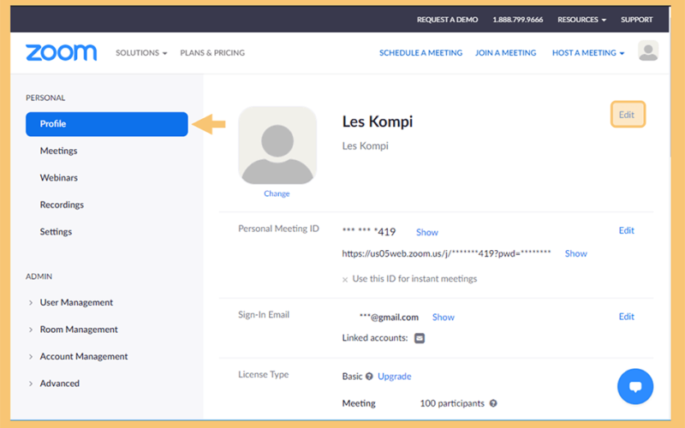Open Settings in the sidebar
Viewport: 685px width, 428px height.
[56, 232]
